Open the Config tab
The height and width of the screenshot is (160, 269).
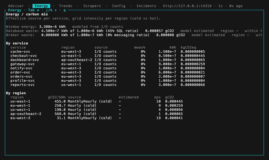click(x=119, y=6)
